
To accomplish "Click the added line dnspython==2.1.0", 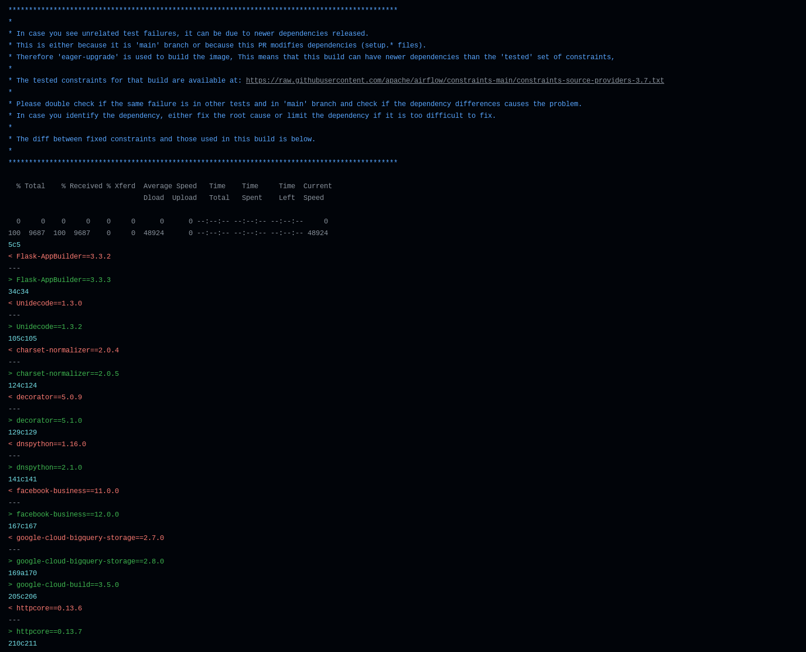I will point(45,468).
